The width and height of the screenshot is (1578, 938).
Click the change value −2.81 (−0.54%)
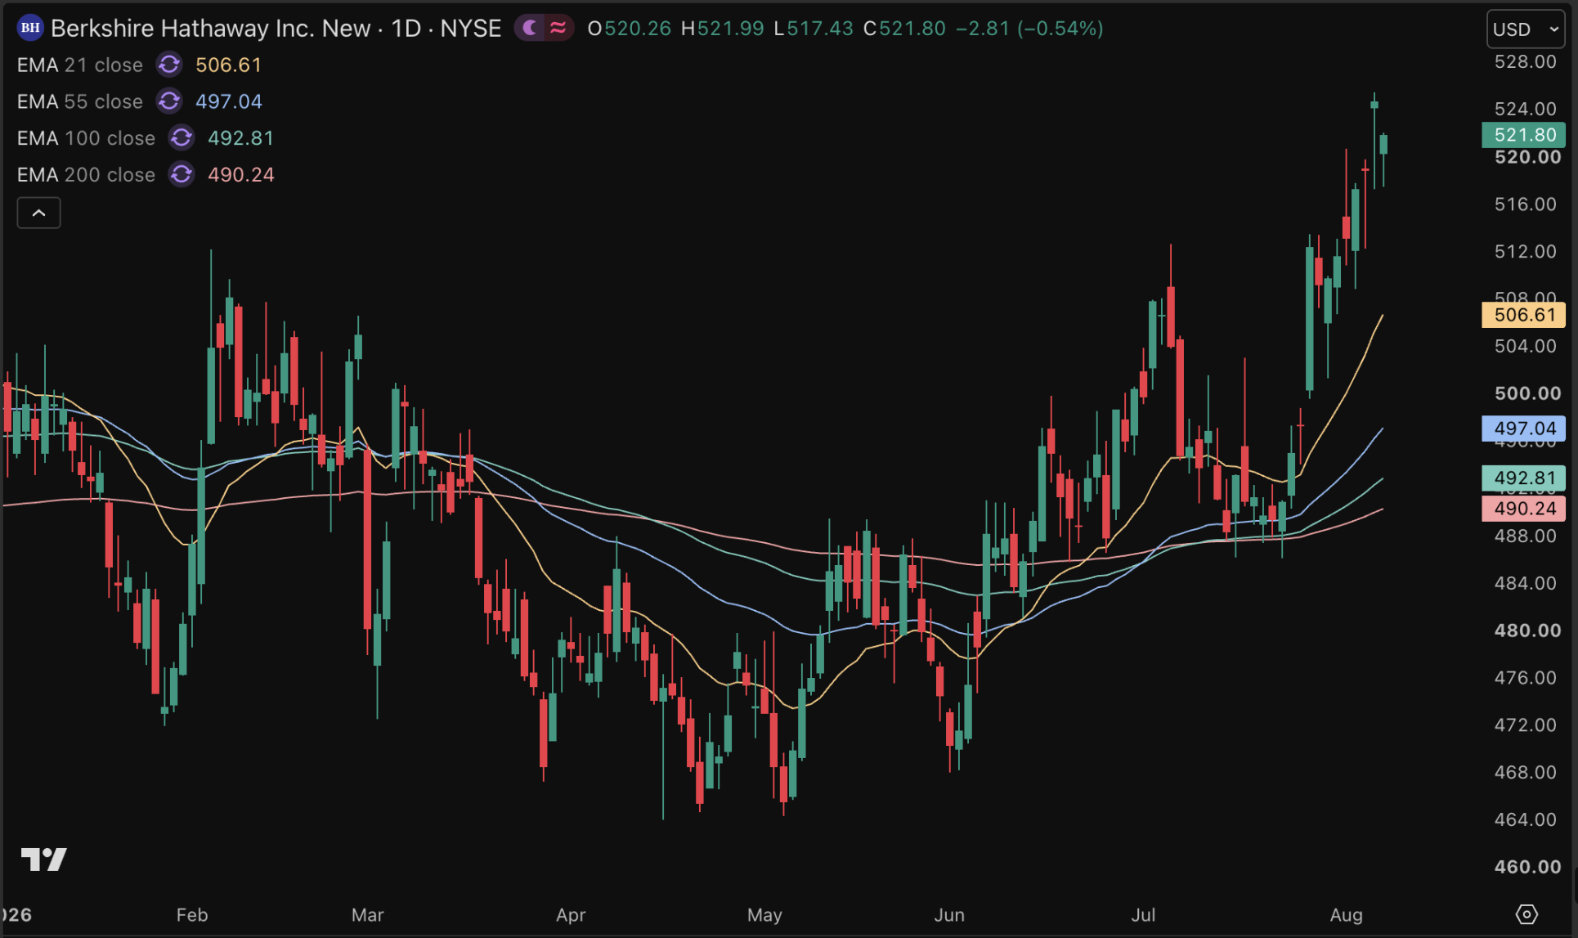[x=1029, y=29]
